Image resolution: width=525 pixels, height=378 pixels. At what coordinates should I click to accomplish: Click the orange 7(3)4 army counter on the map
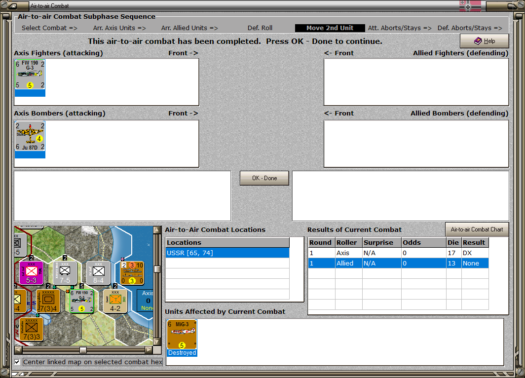48,301
